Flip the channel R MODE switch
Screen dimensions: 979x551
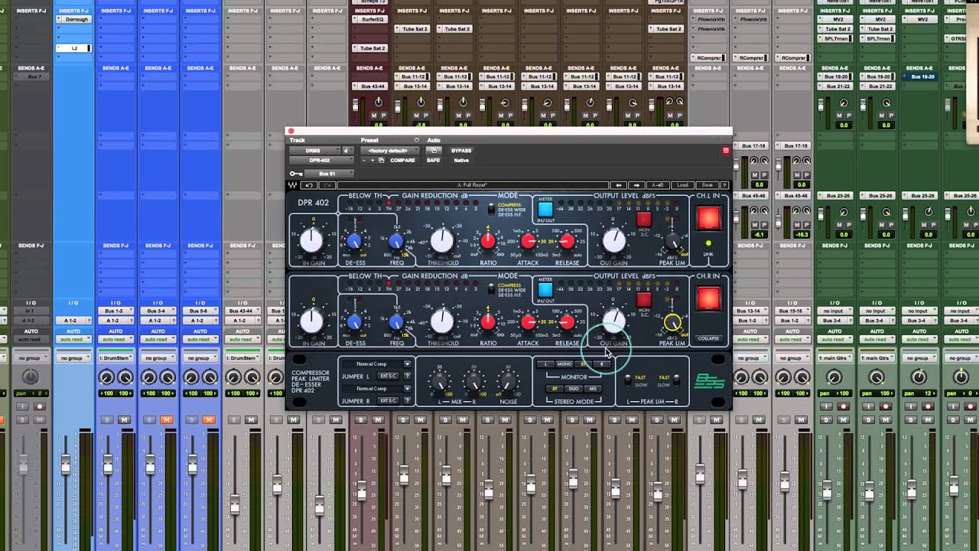click(492, 289)
